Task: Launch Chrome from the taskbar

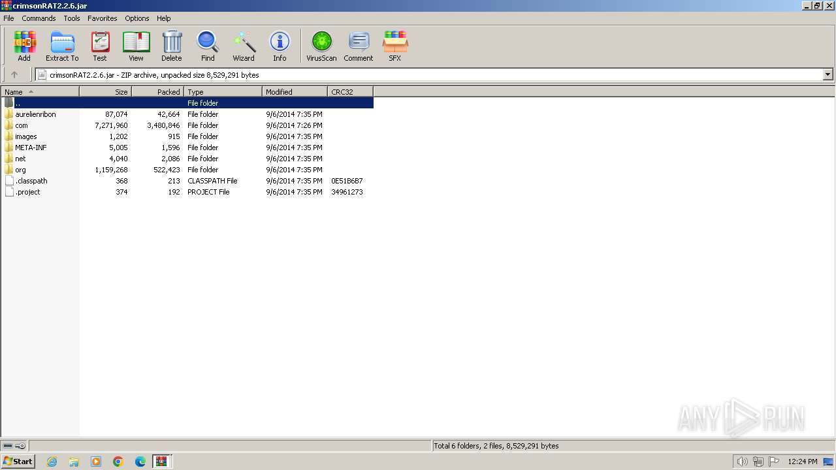Action: [x=118, y=462]
